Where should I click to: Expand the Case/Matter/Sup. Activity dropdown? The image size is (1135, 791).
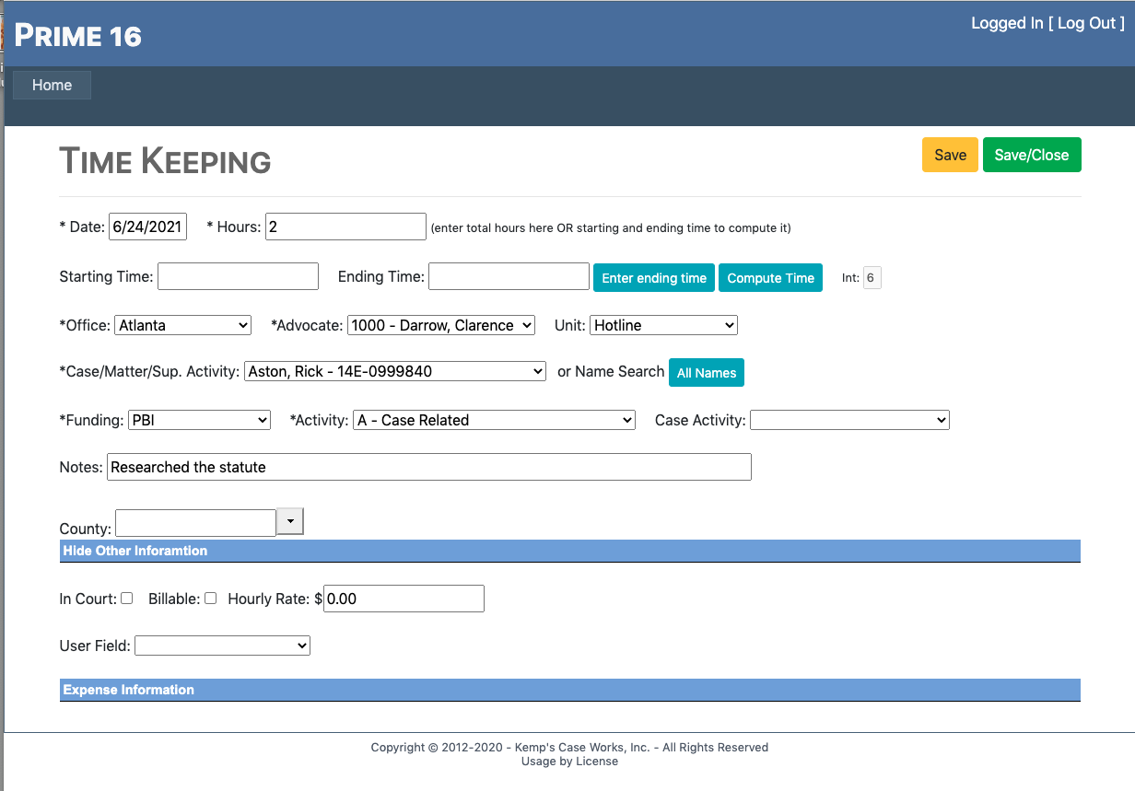(394, 372)
